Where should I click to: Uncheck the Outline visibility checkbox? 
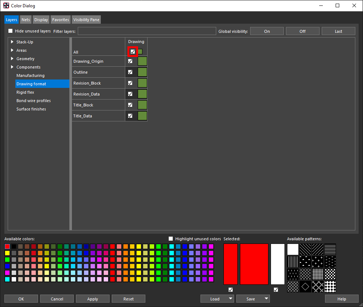click(130, 72)
